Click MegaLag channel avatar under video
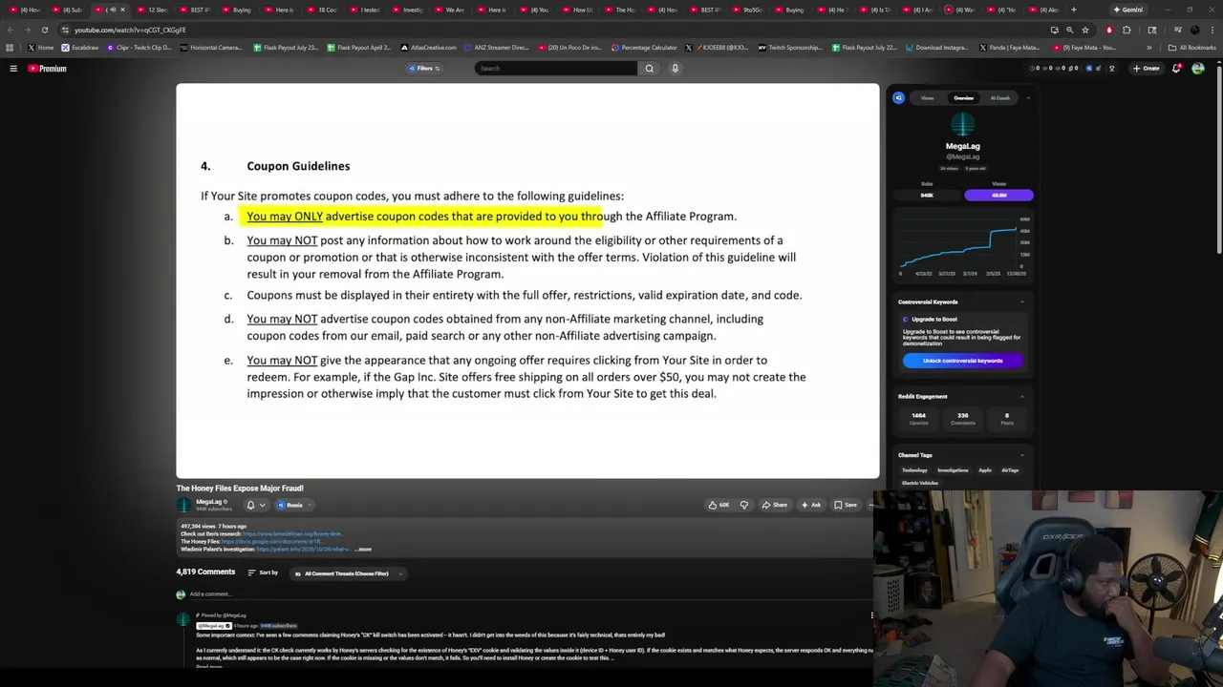 pyautogui.click(x=183, y=505)
